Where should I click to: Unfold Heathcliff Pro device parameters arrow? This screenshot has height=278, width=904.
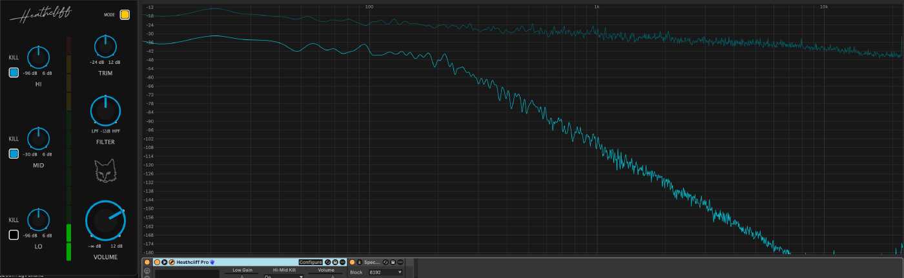pos(165,263)
